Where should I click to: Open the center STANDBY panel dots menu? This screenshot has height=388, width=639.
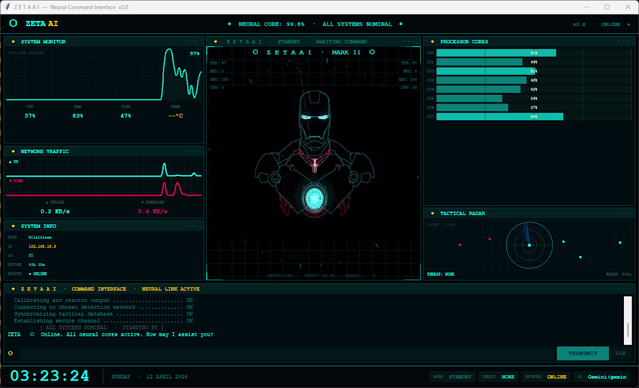pos(409,41)
